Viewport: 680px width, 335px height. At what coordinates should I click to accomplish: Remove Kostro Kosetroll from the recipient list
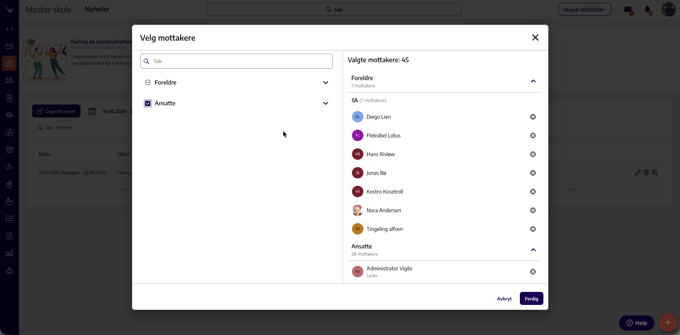pos(533,191)
